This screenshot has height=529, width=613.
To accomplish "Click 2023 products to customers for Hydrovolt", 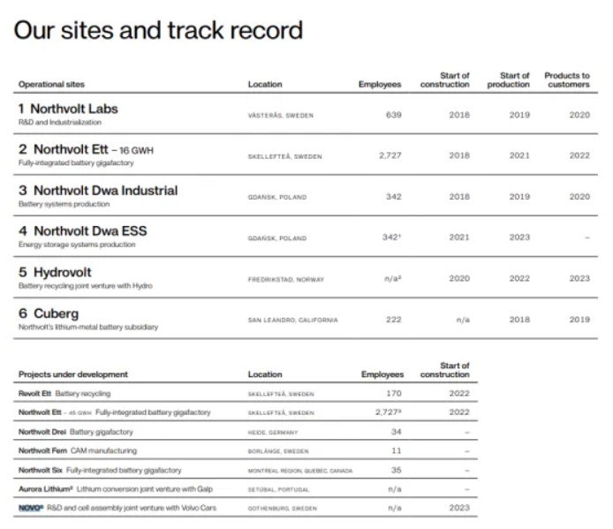I will click(579, 278).
